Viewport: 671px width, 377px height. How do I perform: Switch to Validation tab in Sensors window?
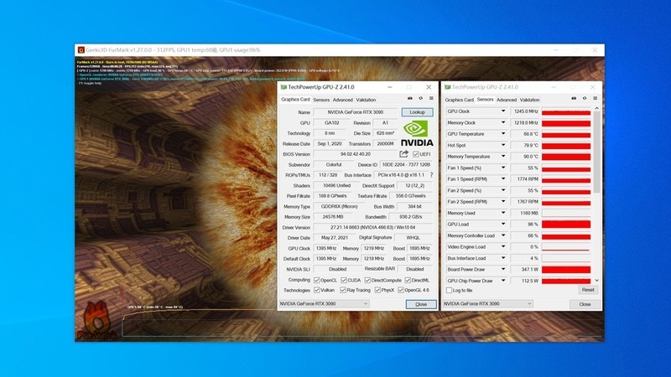(530, 100)
